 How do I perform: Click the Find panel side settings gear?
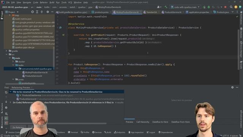pyautogui.click(x=6, y=107)
